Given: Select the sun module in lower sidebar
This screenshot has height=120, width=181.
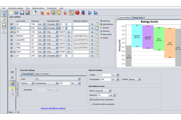Looking at the screenshot, I should (x=12, y=77).
